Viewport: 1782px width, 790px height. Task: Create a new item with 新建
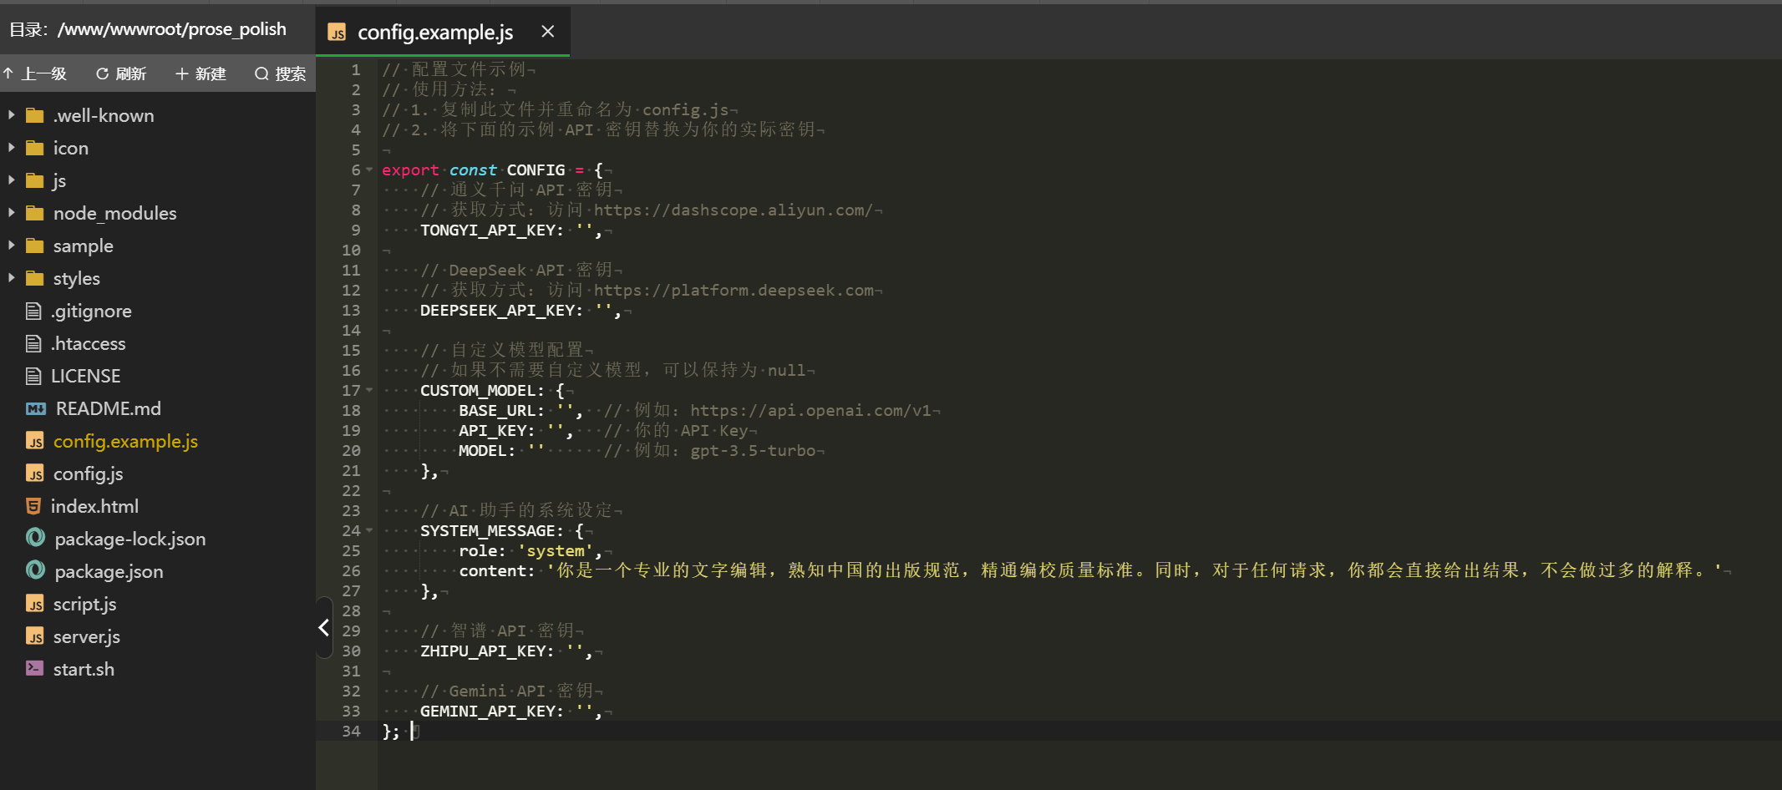pos(201,73)
